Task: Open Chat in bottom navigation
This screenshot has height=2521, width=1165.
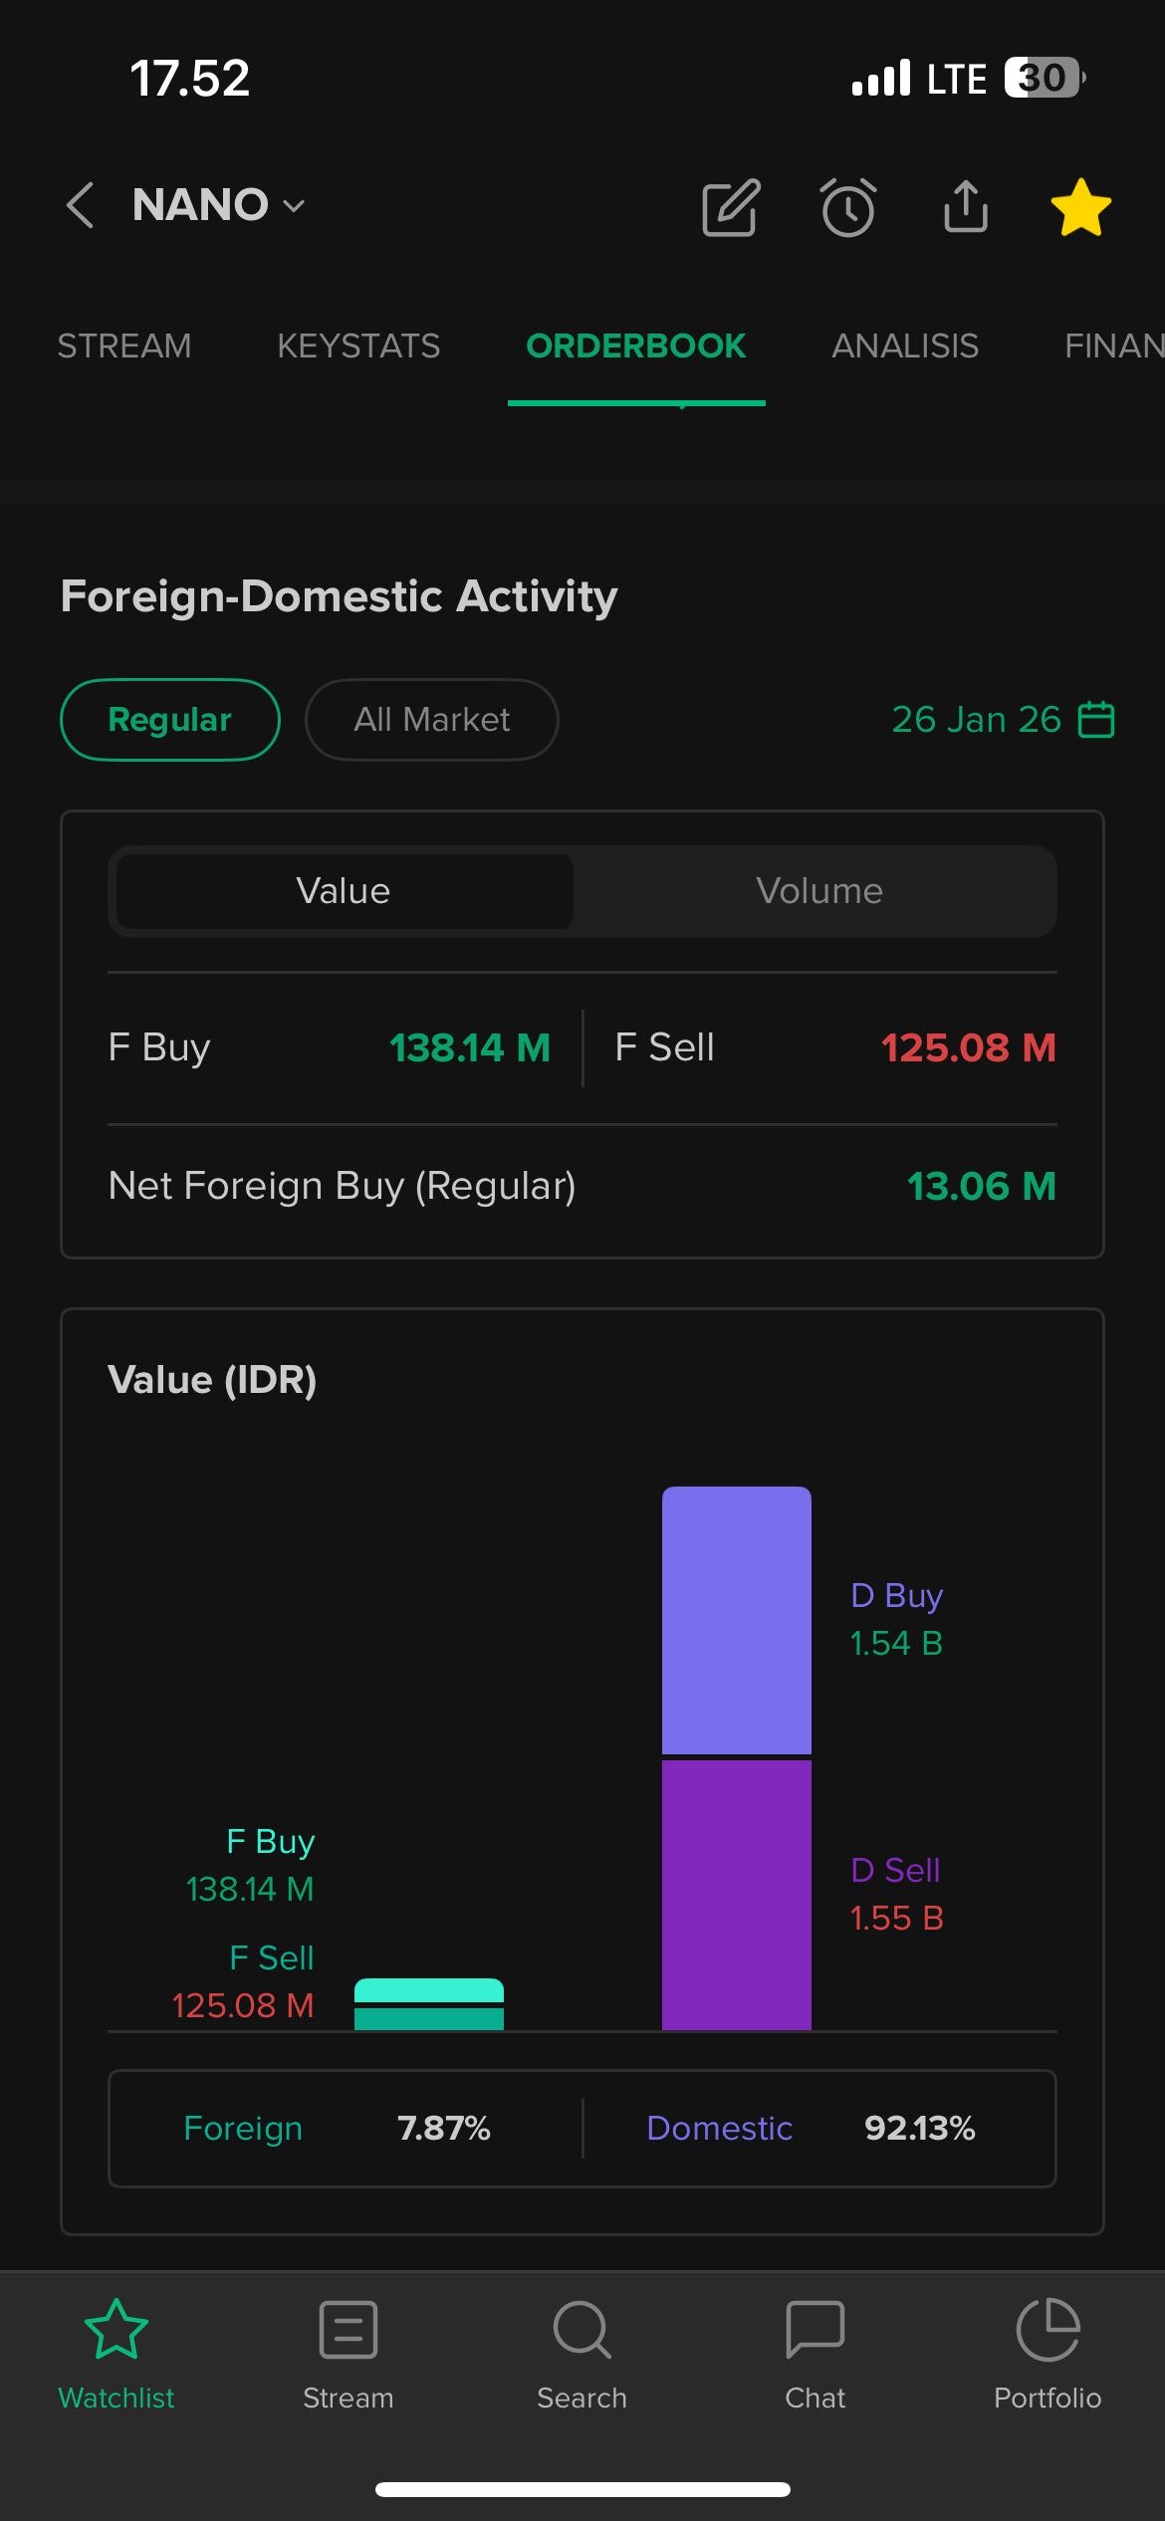Action: [x=815, y=2354]
